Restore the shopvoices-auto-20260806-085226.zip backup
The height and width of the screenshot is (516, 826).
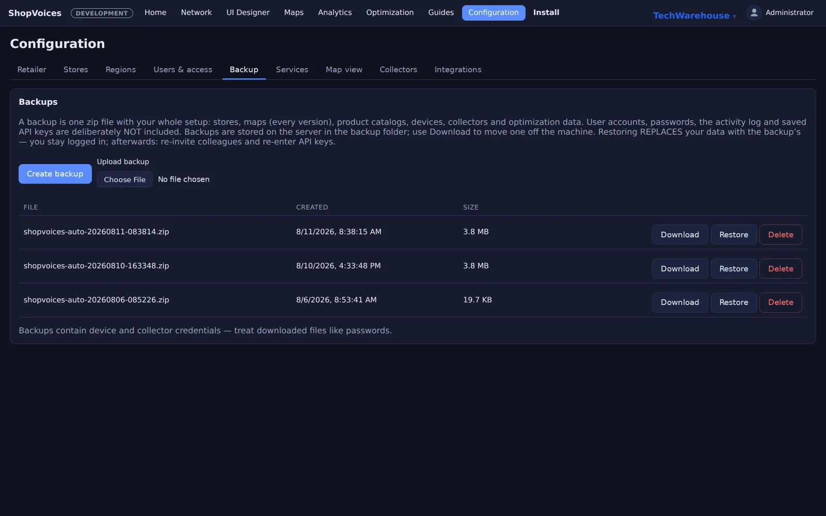[734, 302]
